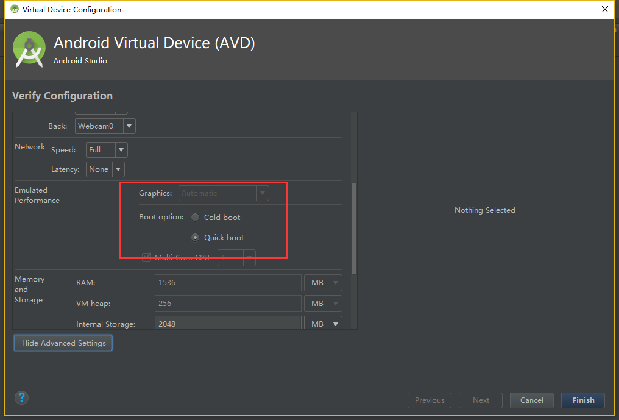Open the Network Latency dropdown
This screenshot has height=420, width=619.
105,169
